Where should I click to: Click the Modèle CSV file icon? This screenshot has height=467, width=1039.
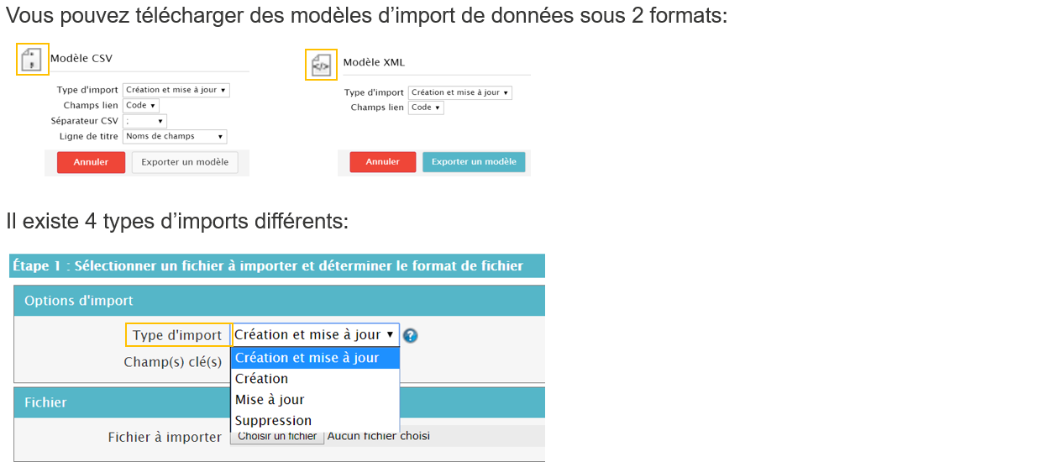33,59
